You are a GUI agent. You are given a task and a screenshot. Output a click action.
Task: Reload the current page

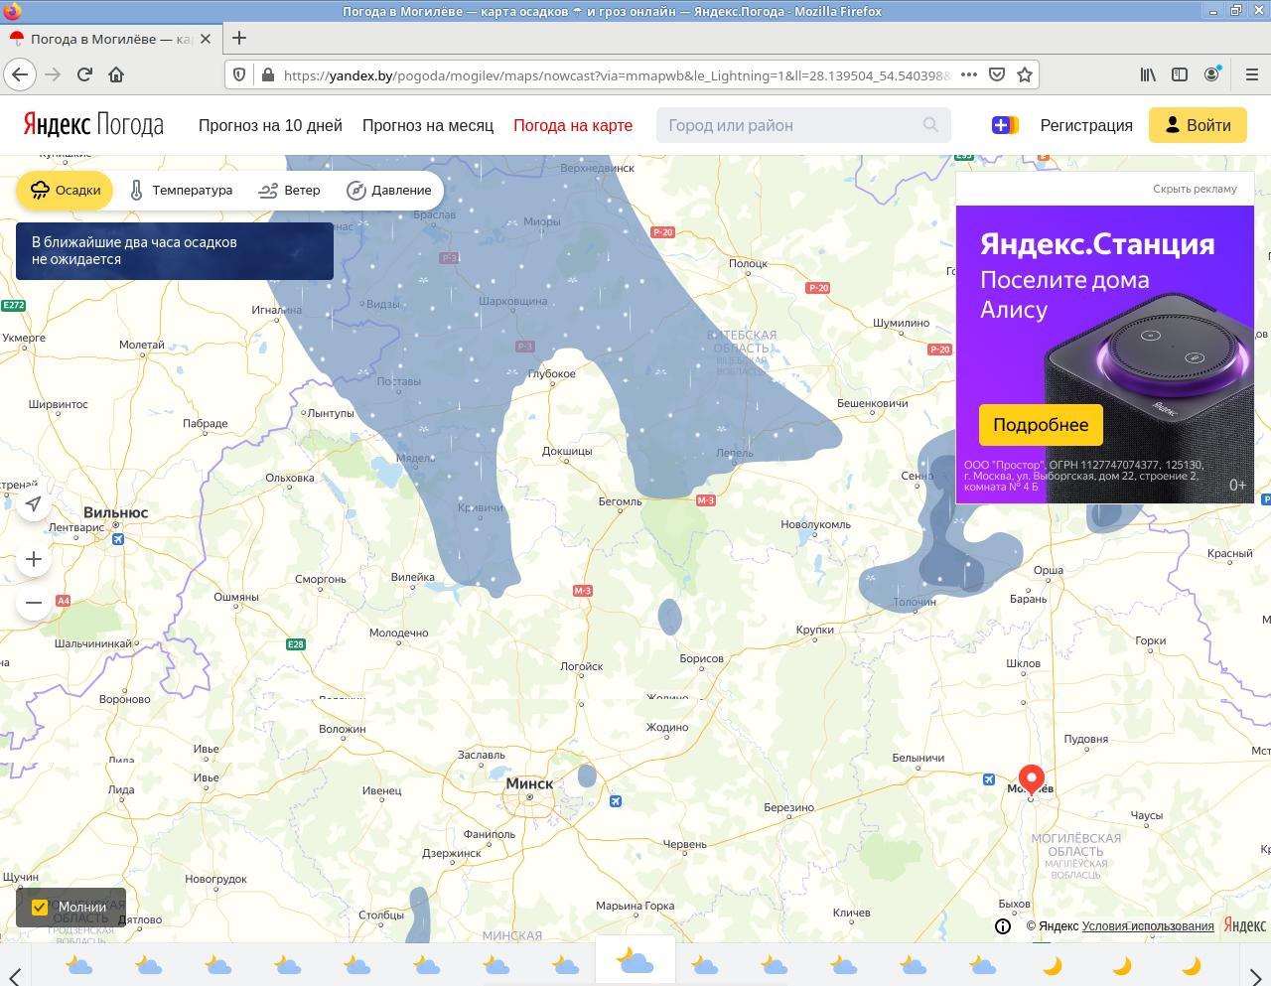coord(85,74)
